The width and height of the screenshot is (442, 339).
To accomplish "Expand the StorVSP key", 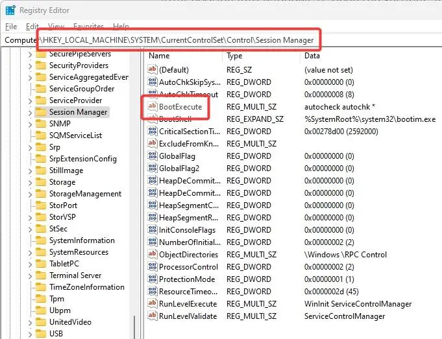I will point(30,217).
